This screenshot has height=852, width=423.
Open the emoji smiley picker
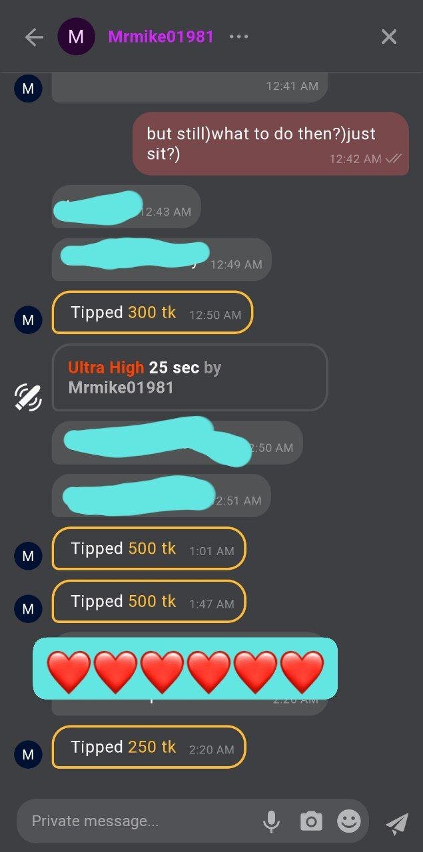tap(349, 821)
